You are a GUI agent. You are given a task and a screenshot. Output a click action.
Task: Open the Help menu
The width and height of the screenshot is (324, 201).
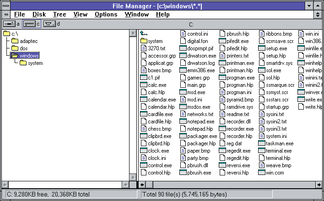(x=162, y=15)
